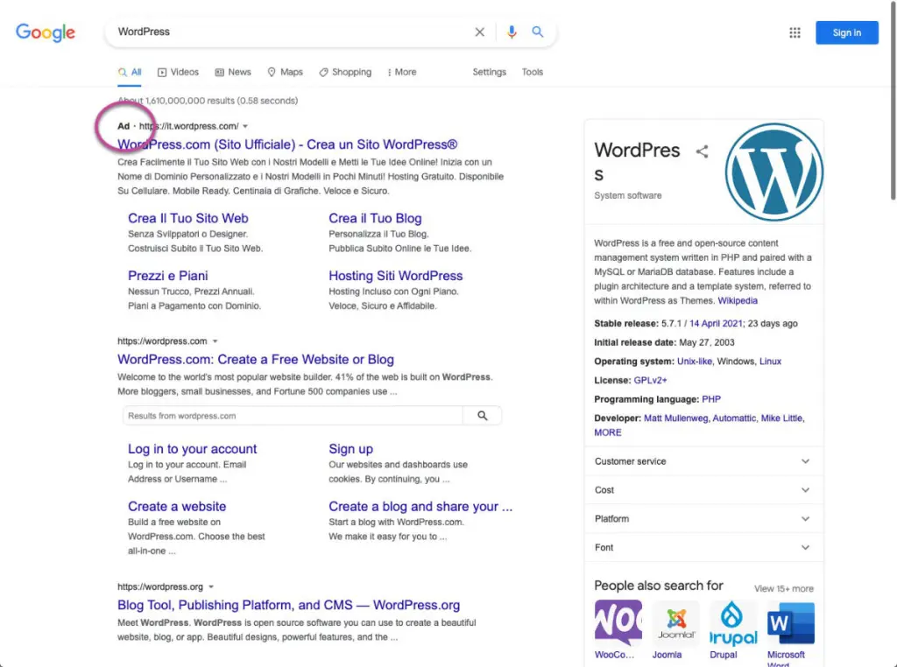This screenshot has width=897, height=667.
Task: Share the WordPress knowledge panel
Action: click(x=702, y=151)
